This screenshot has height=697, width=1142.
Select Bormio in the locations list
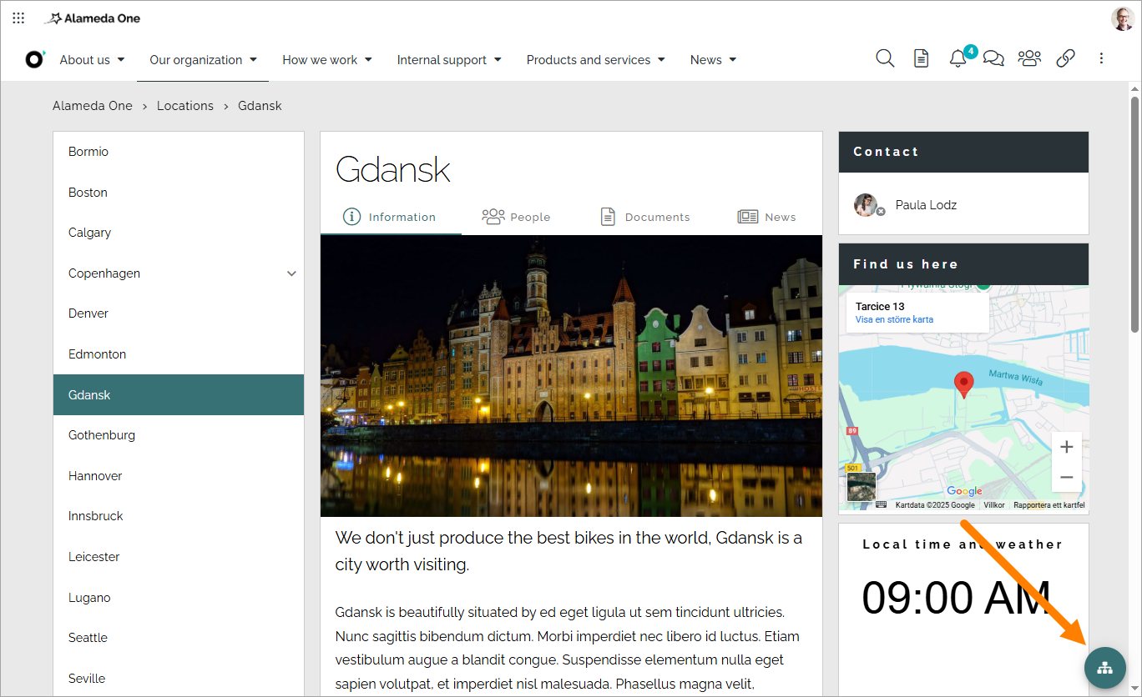tap(179, 152)
